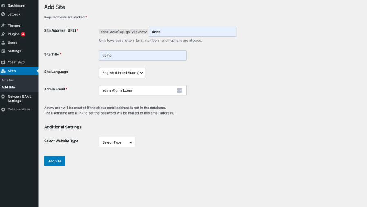Open the All Sites submenu item
The image size is (367, 207).
click(8, 80)
